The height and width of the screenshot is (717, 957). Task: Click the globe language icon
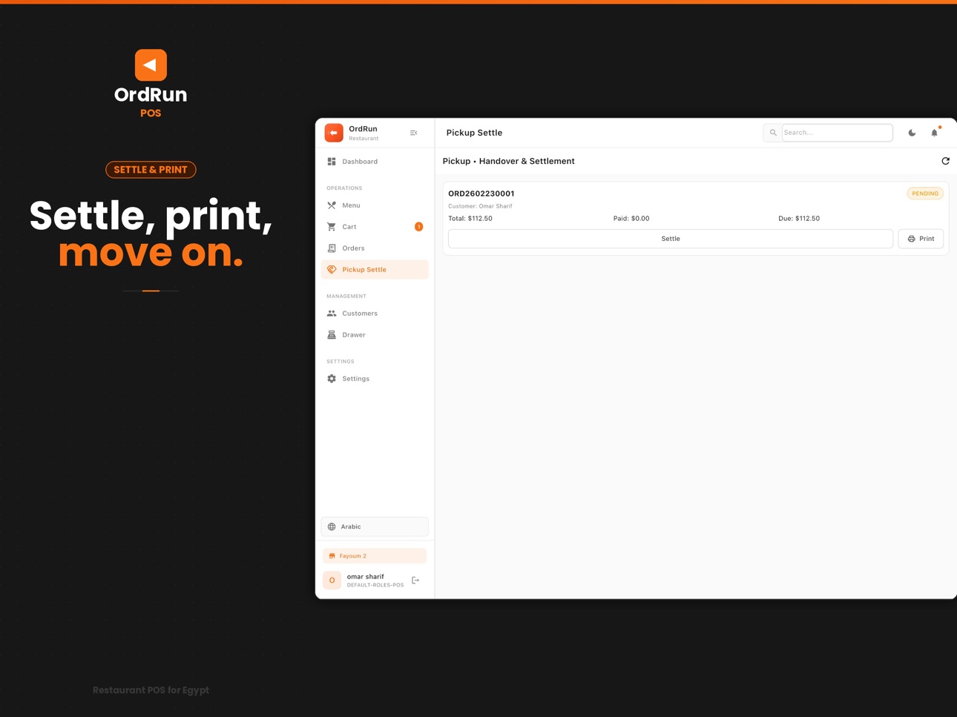(x=332, y=526)
